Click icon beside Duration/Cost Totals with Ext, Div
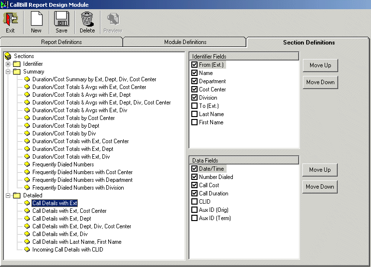Screen dimensions: 371x267 [x=27, y=157]
